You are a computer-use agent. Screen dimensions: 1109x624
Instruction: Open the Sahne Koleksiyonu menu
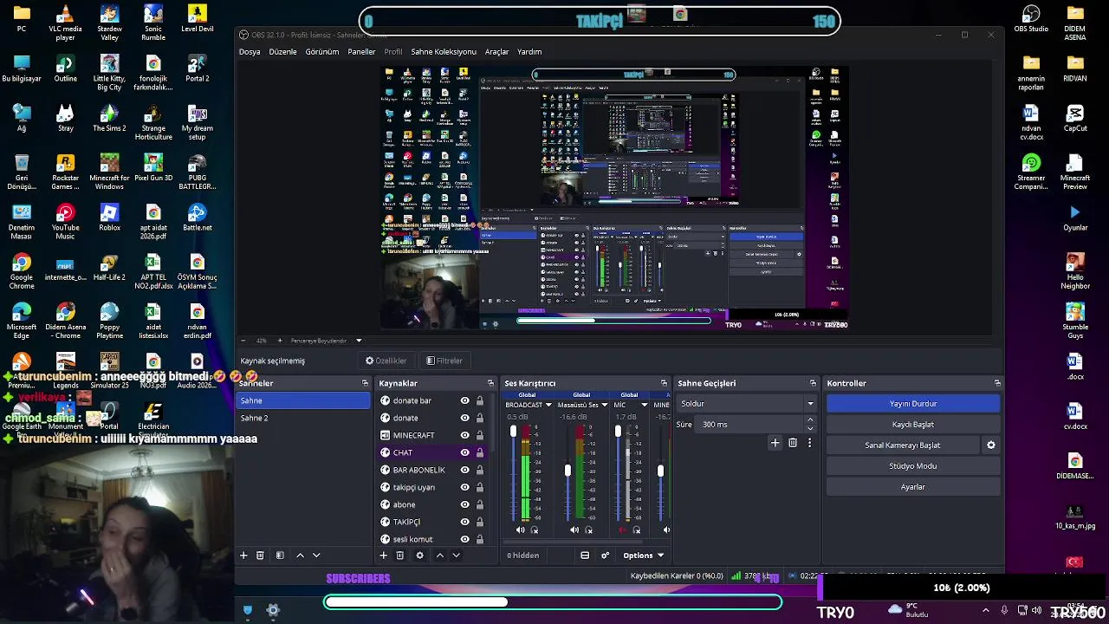tap(444, 52)
